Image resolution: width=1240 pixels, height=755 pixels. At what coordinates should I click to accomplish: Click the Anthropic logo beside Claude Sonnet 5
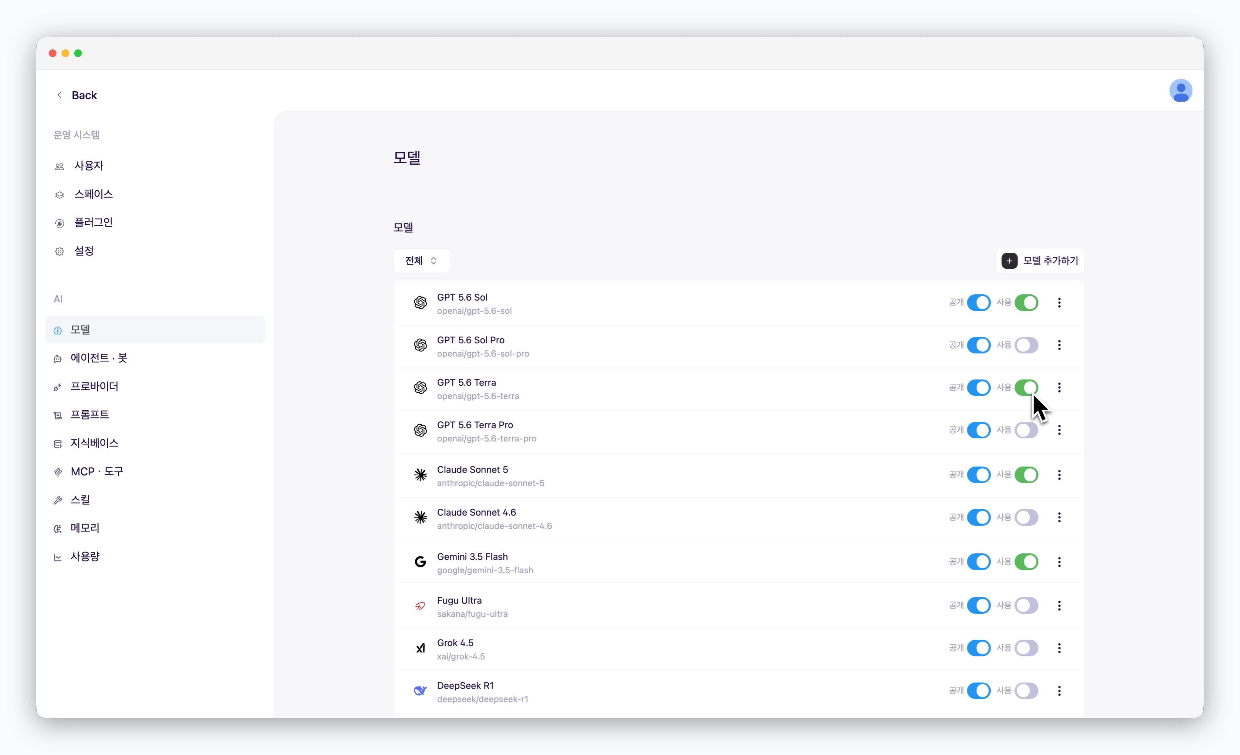[x=420, y=475]
